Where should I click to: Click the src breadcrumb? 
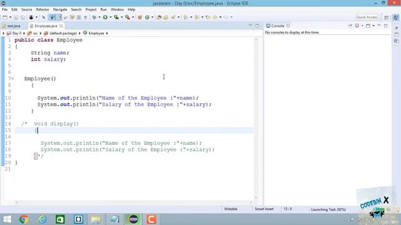pos(33,33)
